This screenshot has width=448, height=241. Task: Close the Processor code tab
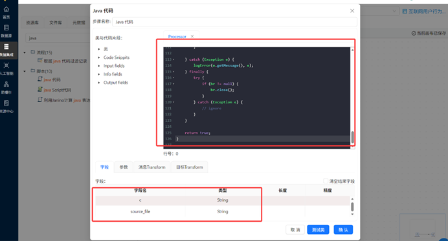pyautogui.click(x=192, y=36)
